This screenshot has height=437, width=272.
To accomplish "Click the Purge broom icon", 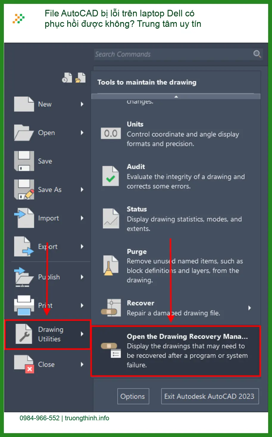I will point(111,265).
